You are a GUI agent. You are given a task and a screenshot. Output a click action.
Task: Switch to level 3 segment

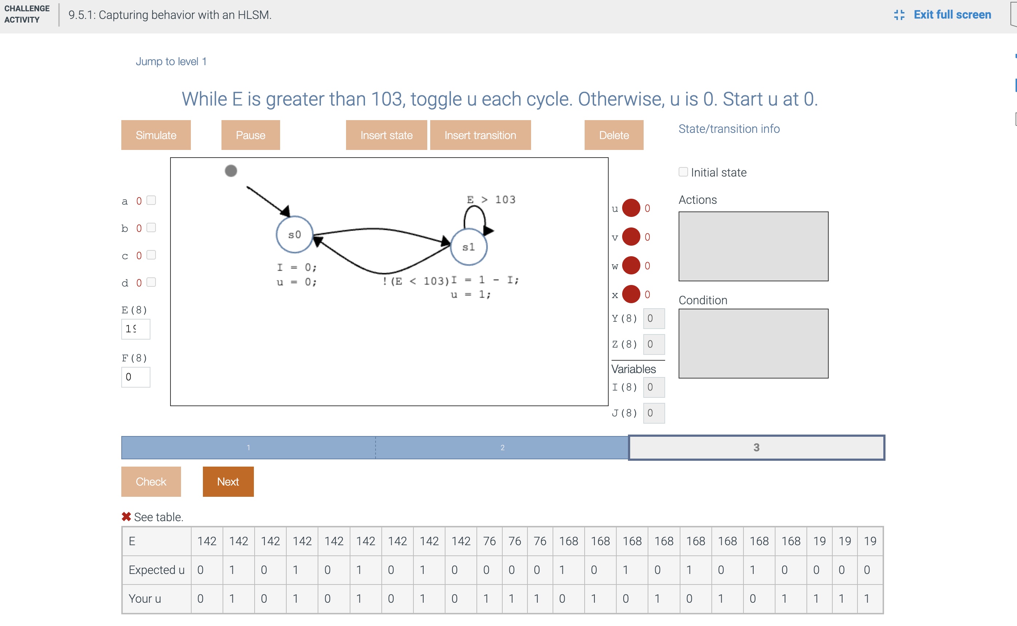(756, 447)
